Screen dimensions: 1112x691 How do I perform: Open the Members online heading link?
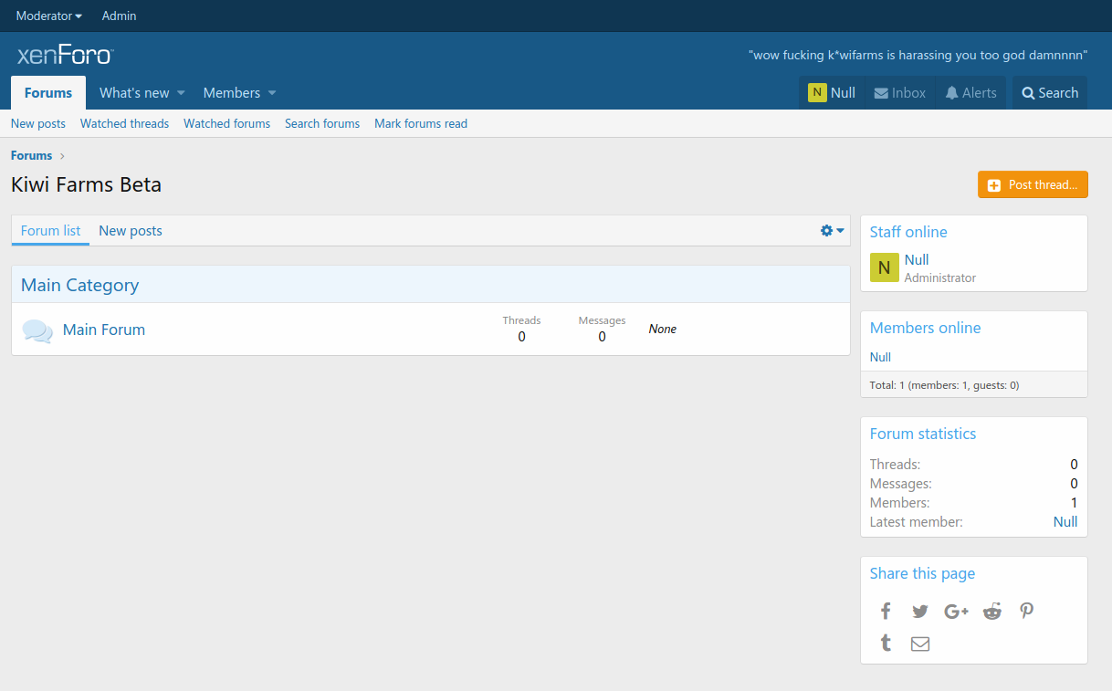925,328
